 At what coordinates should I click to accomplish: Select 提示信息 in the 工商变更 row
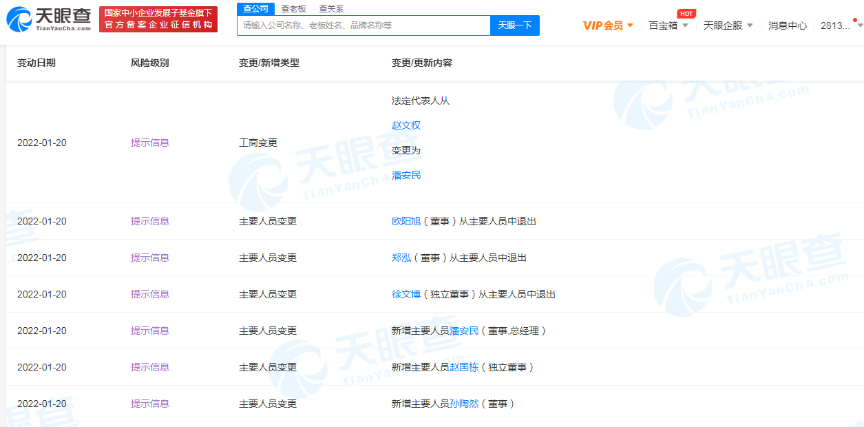point(150,143)
